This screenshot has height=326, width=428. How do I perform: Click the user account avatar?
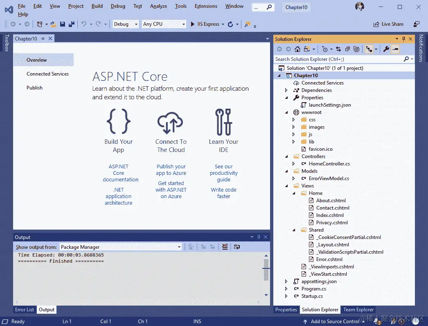click(360, 7)
